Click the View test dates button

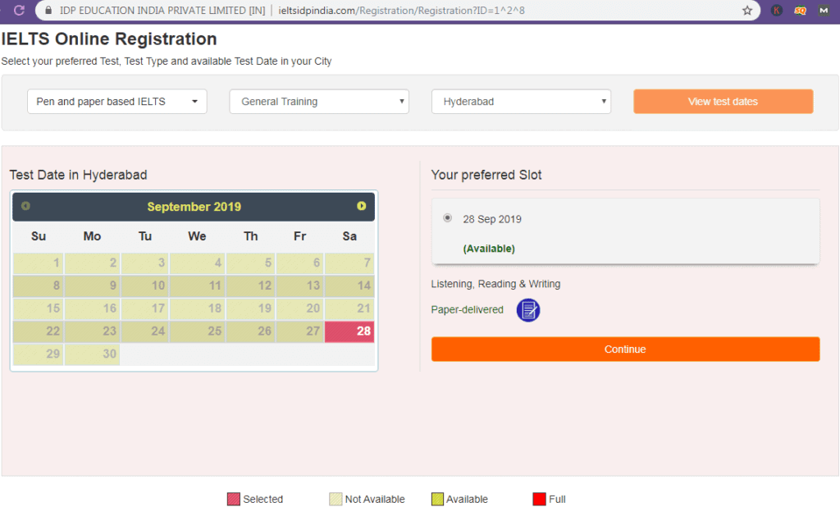724,101
